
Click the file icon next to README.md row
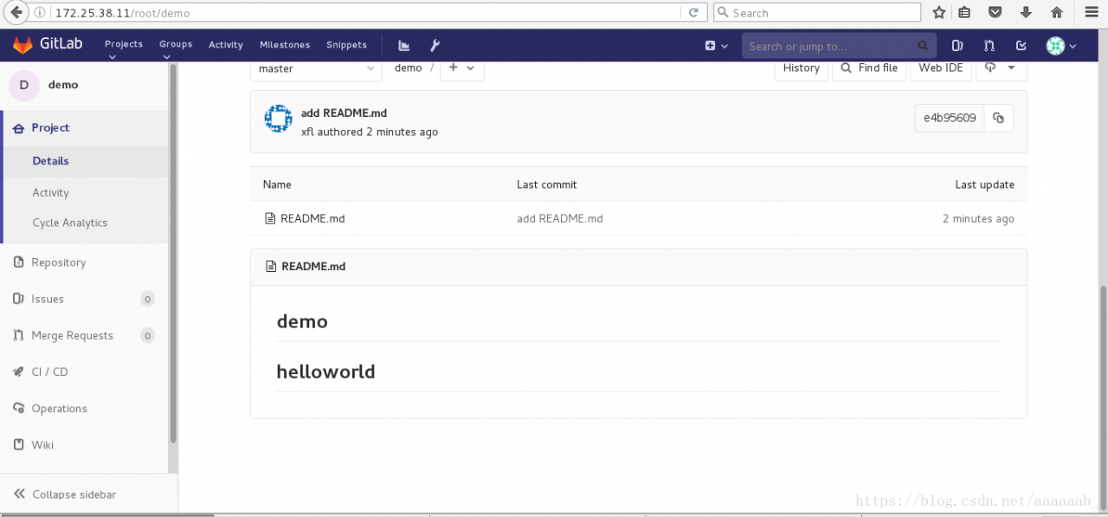[x=270, y=218]
